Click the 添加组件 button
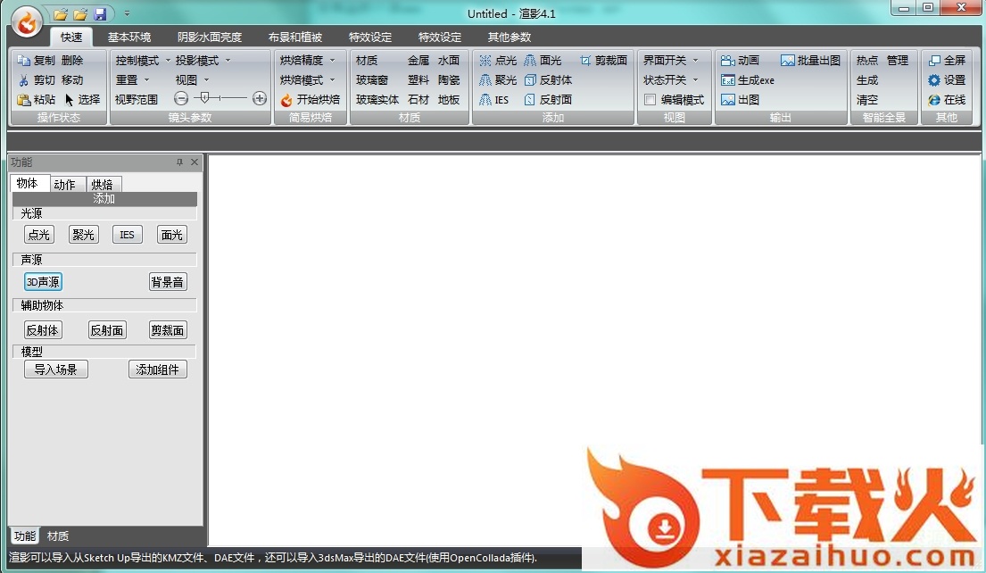 tap(157, 370)
